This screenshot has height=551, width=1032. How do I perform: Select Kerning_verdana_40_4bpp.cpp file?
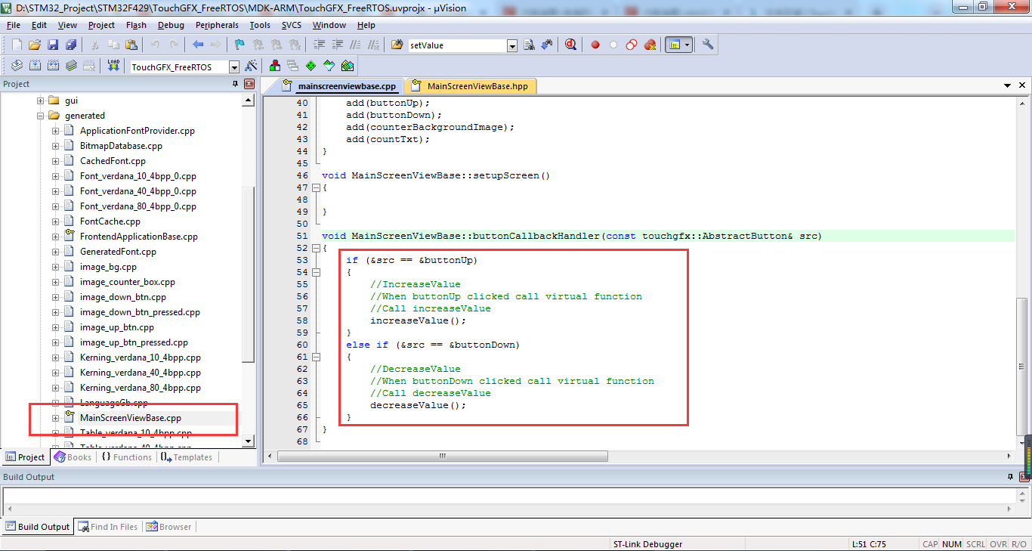141,373
